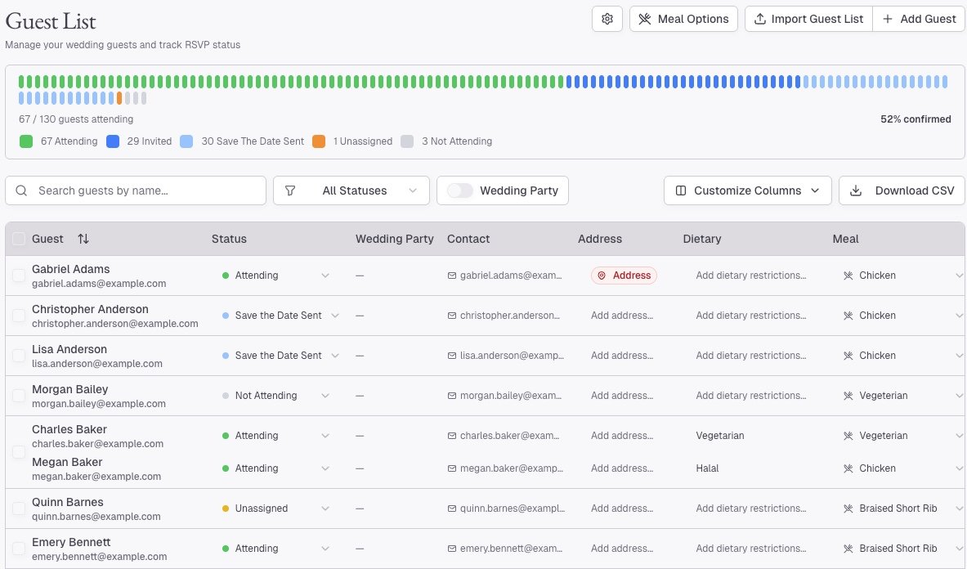Select all guests with header checkbox

coord(19,239)
